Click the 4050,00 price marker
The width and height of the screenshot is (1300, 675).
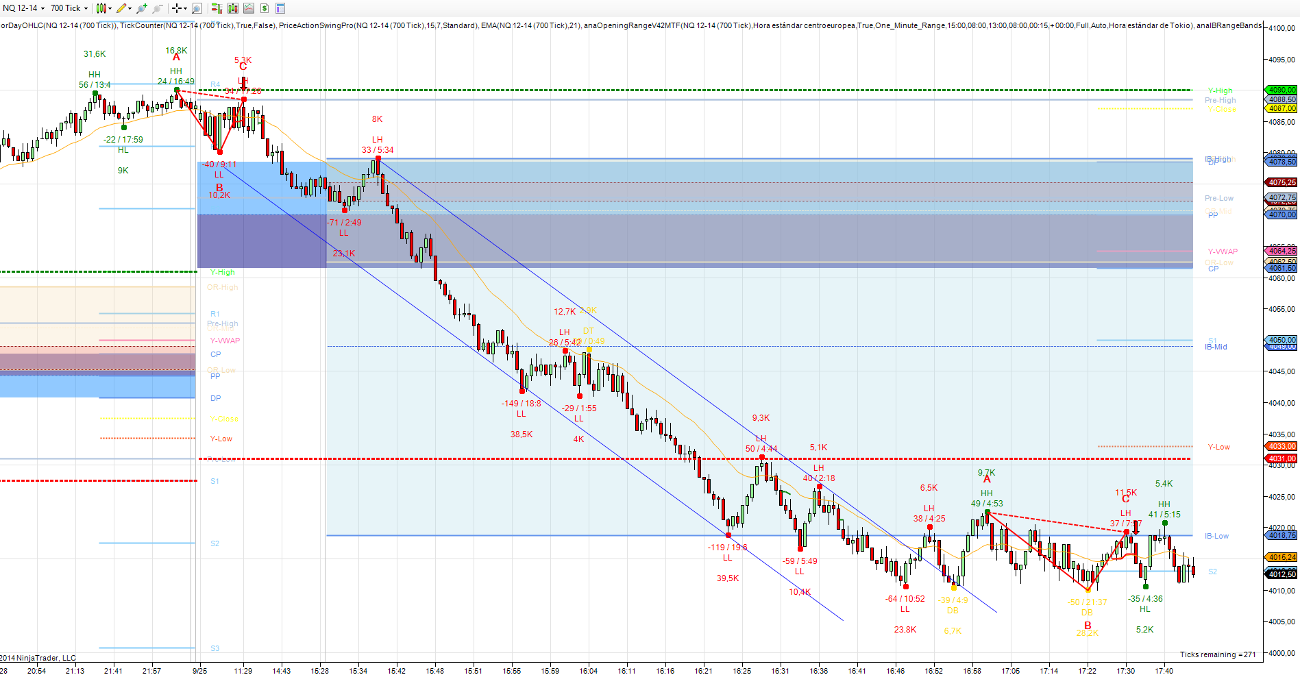tap(1281, 340)
